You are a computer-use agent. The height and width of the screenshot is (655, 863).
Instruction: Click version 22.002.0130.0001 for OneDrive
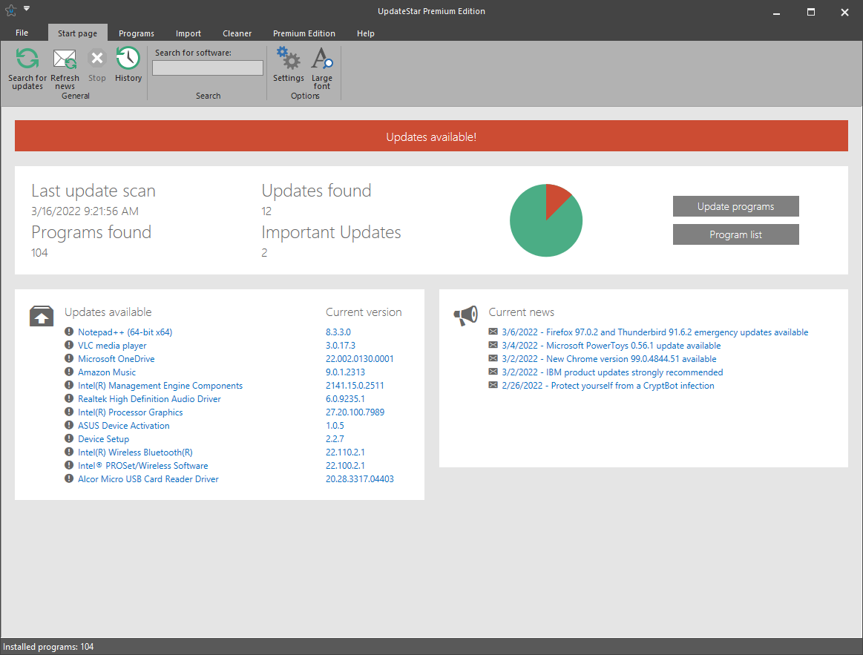click(x=359, y=359)
